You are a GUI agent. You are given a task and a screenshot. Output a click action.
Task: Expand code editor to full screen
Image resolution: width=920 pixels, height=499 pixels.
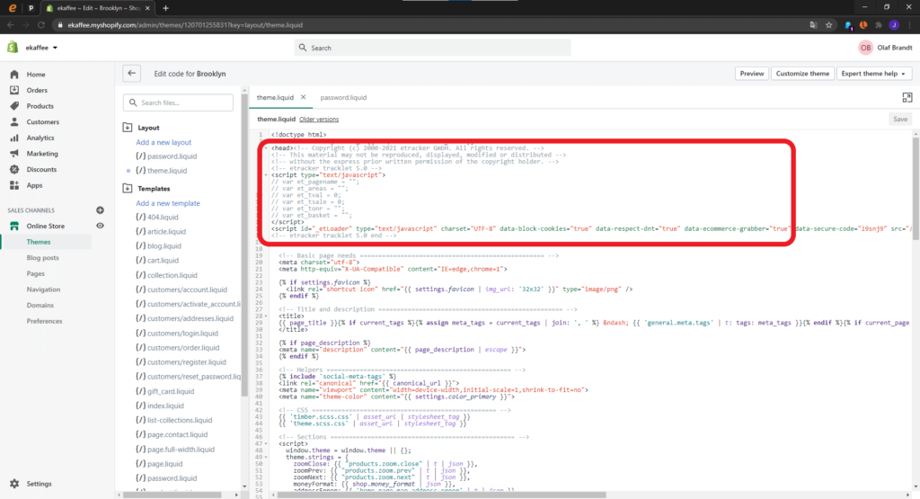click(907, 97)
